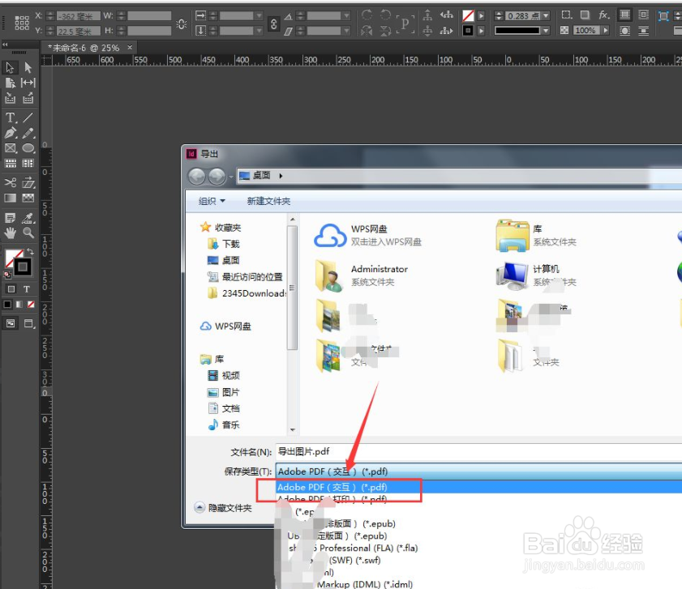This screenshot has width=682, height=589.
Task: Expand the opacity 100% slider arrow
Action: click(x=605, y=31)
